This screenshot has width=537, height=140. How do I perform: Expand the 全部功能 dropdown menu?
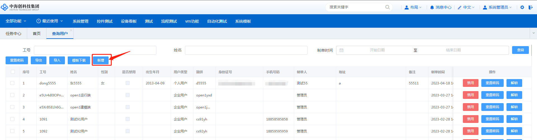(x=16, y=21)
